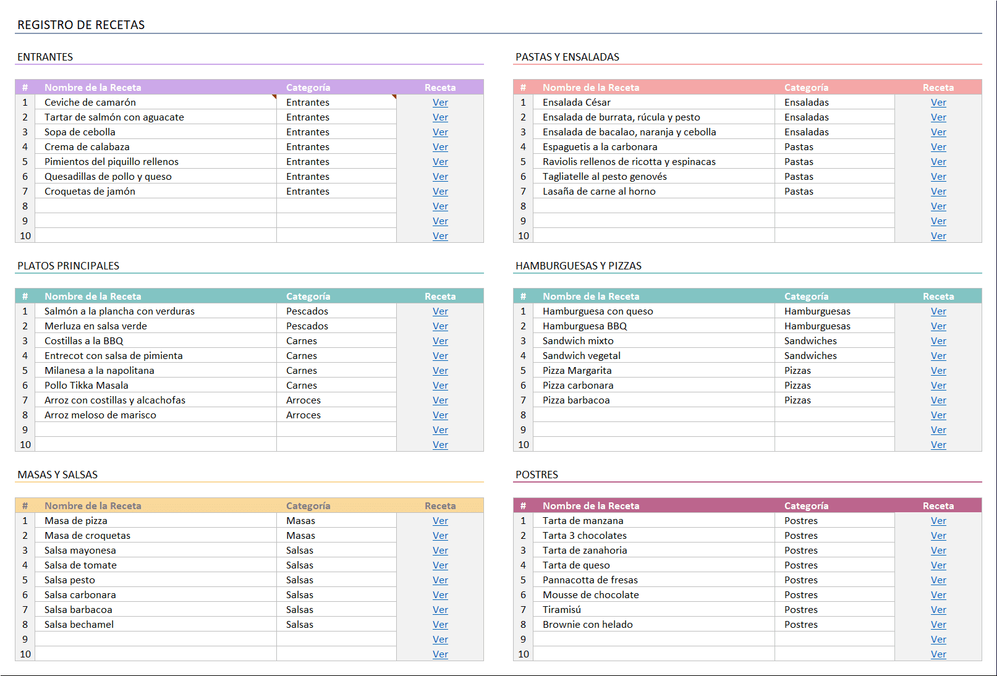Image resolution: width=997 pixels, height=676 pixels.
Task: Select empty name cell in Entrantes row 8
Action: click(x=156, y=206)
